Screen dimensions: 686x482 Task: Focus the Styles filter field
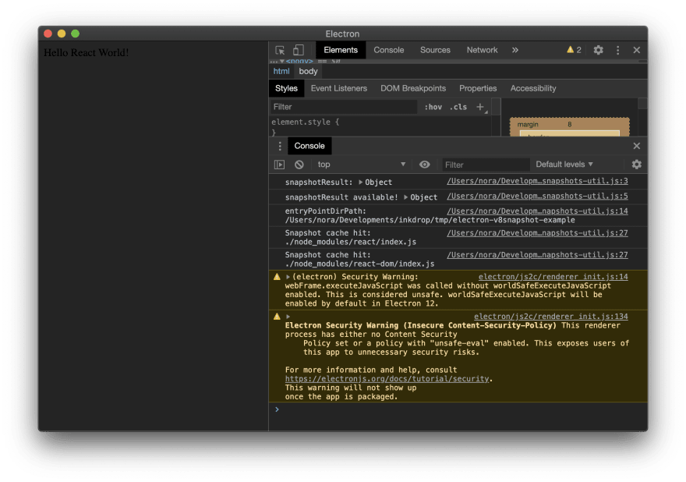[x=344, y=107]
